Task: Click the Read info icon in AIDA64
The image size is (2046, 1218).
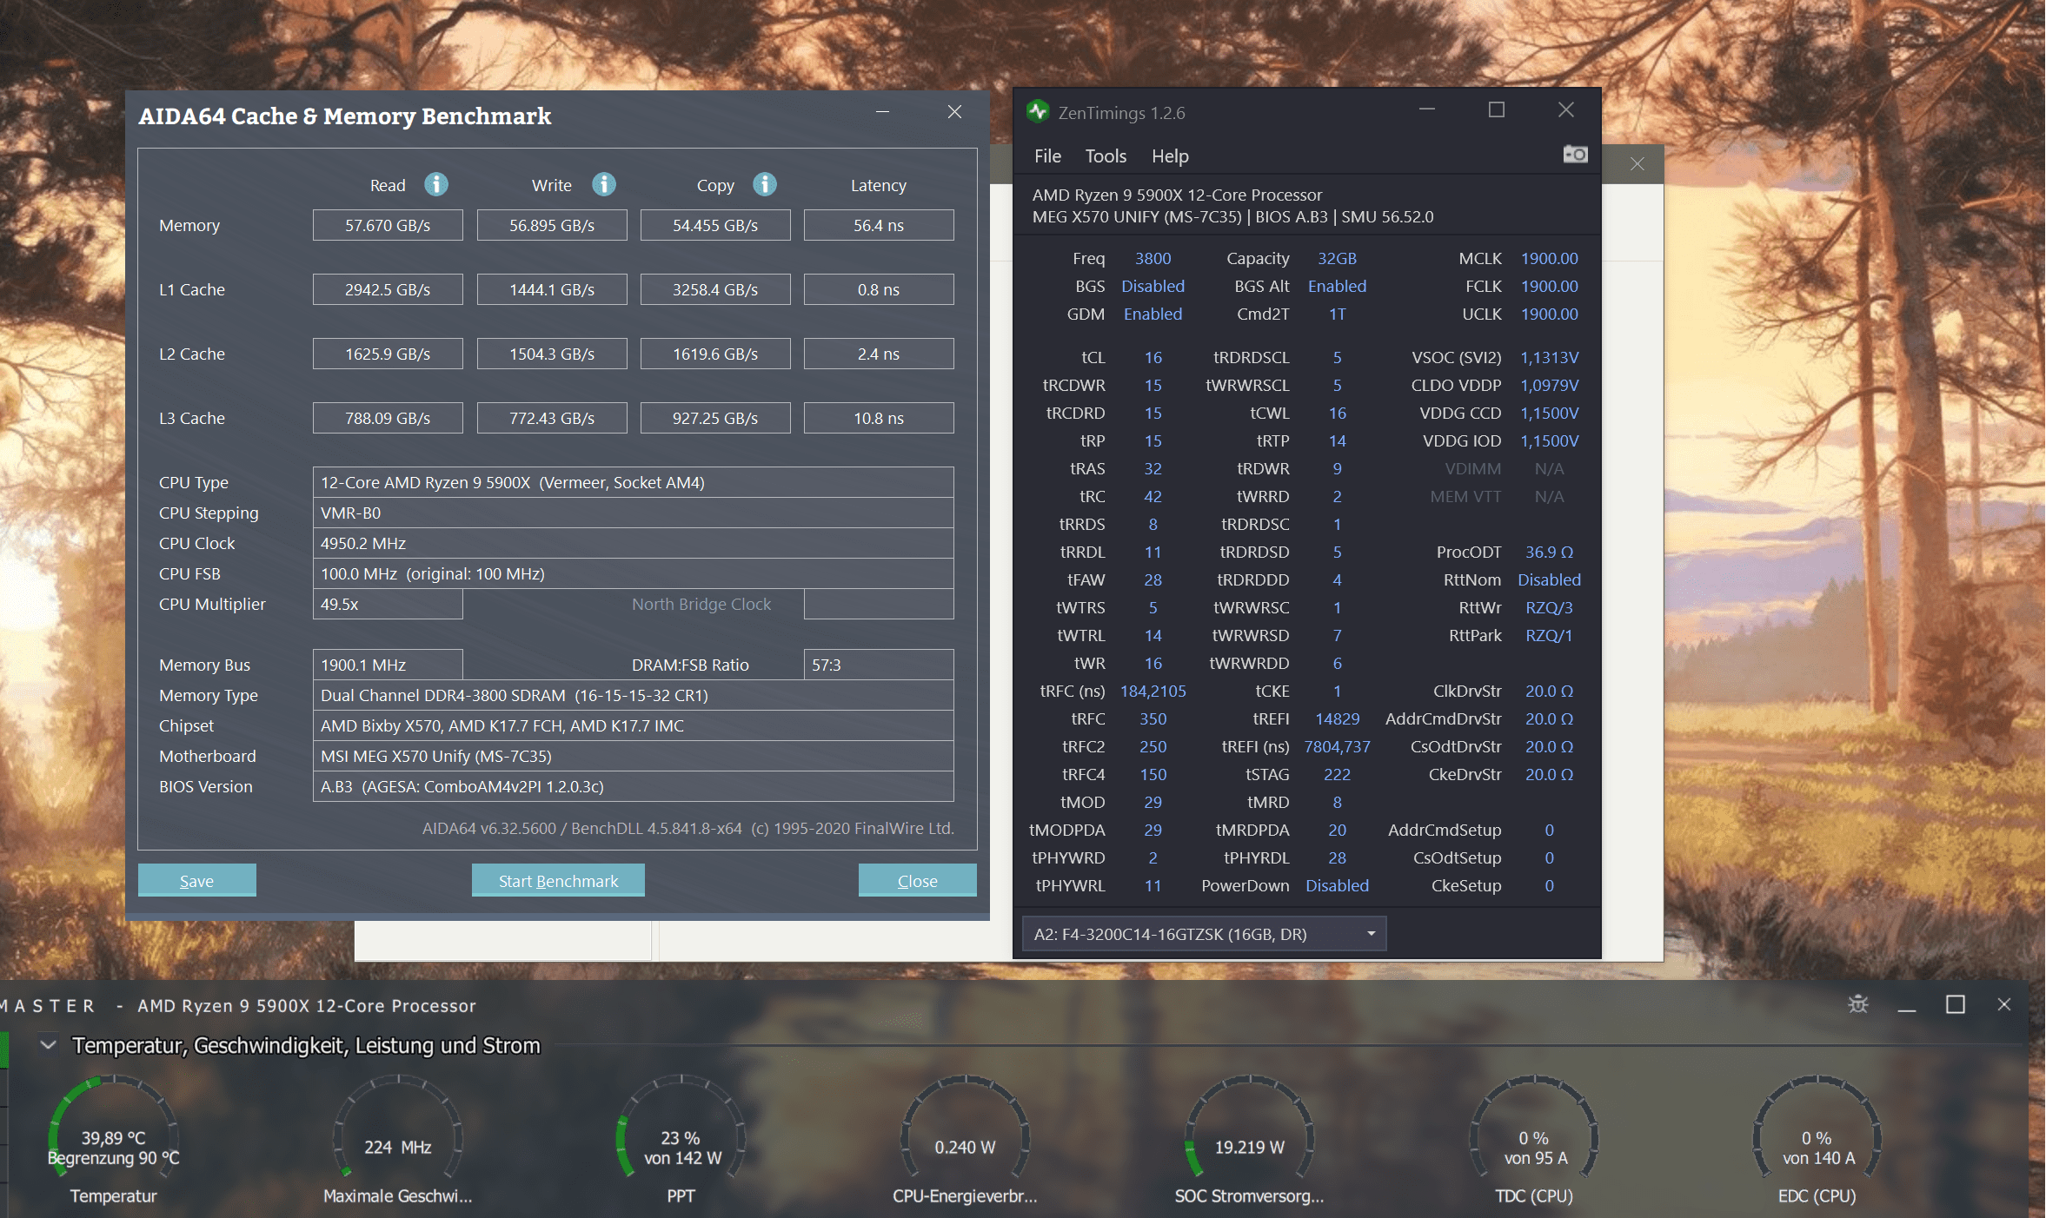Action: [x=436, y=184]
